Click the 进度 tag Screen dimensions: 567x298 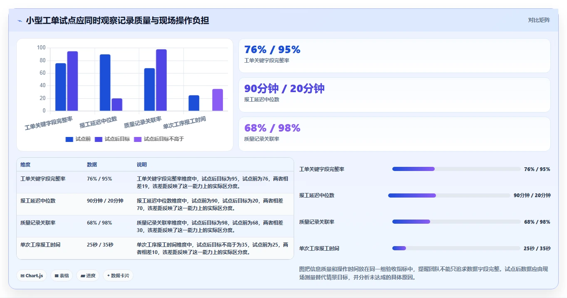click(x=88, y=276)
